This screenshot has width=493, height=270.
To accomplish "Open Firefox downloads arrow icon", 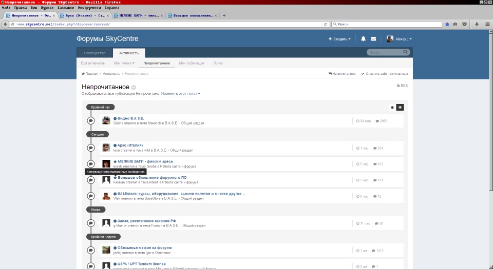I will (477, 24).
